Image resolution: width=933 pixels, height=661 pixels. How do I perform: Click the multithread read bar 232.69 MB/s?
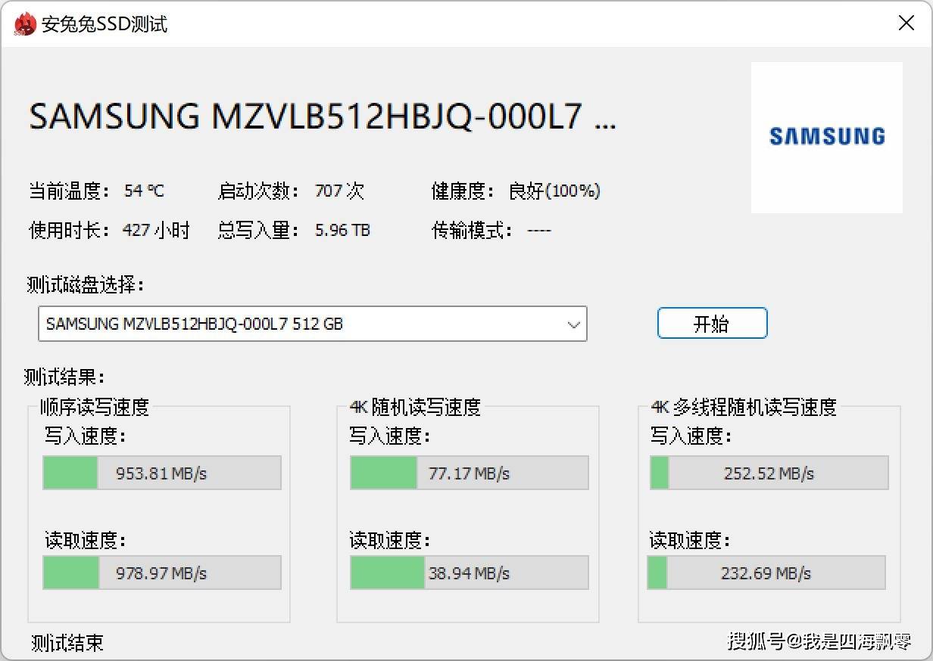(766, 573)
